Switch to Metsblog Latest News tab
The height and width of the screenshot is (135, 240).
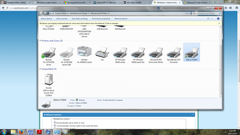point(47,3)
